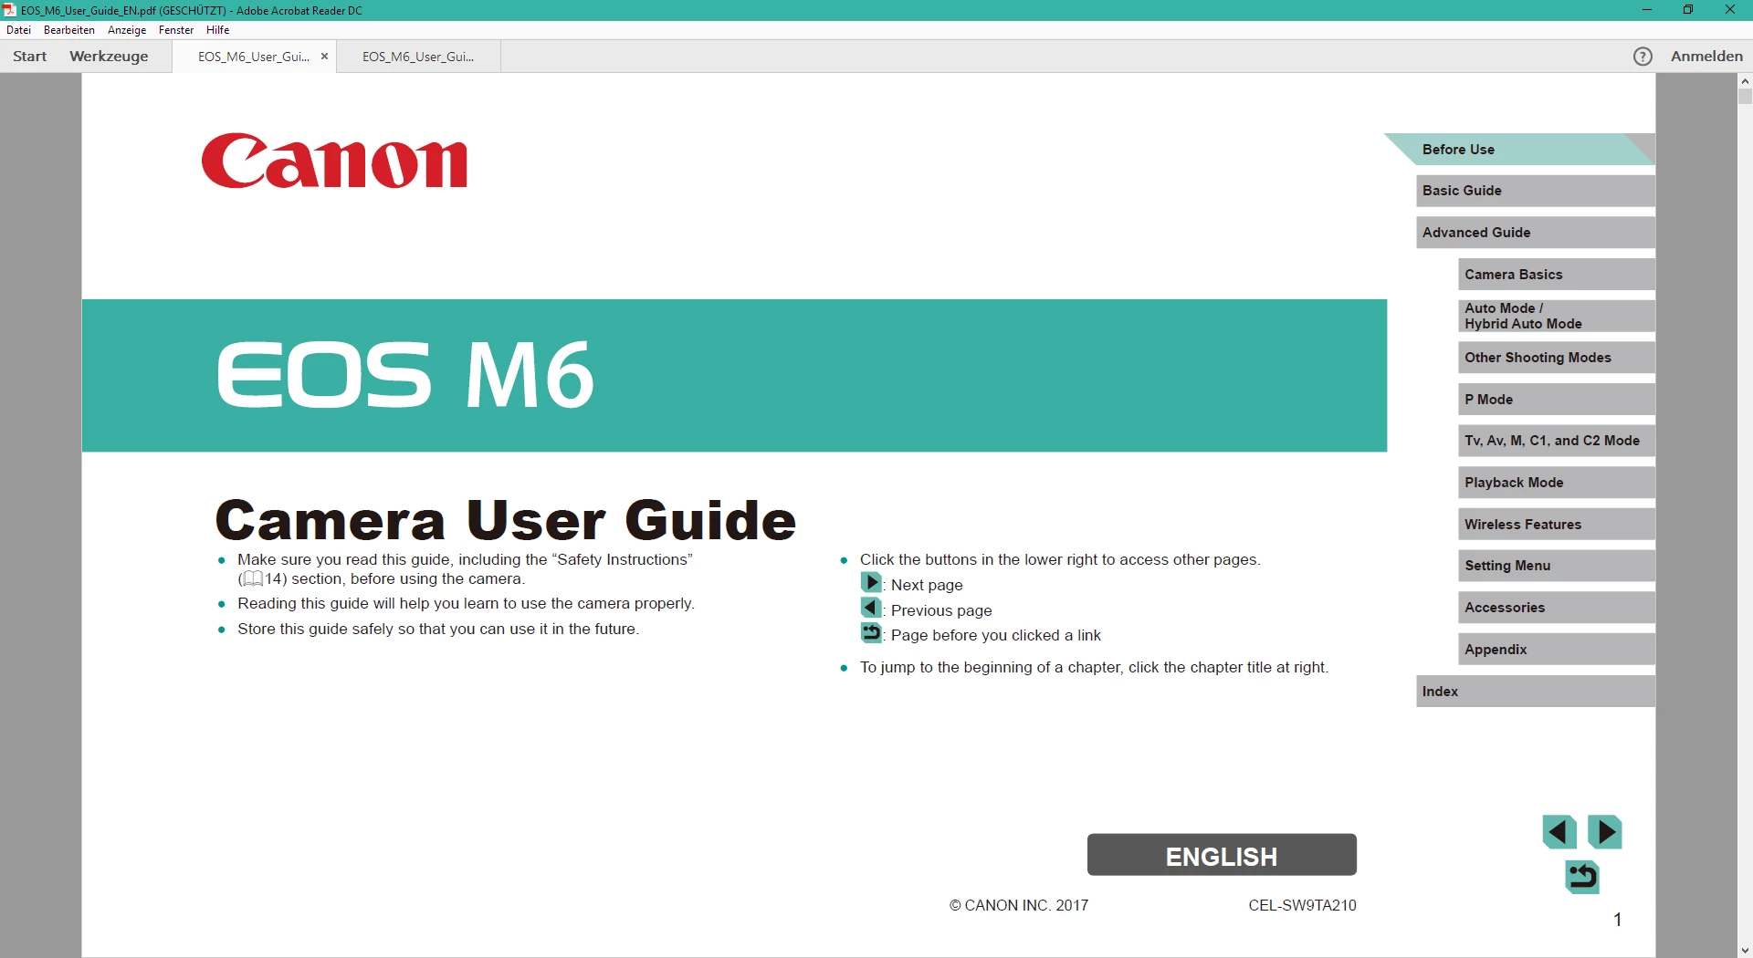Click the Camera User Guide heading

[506, 521]
